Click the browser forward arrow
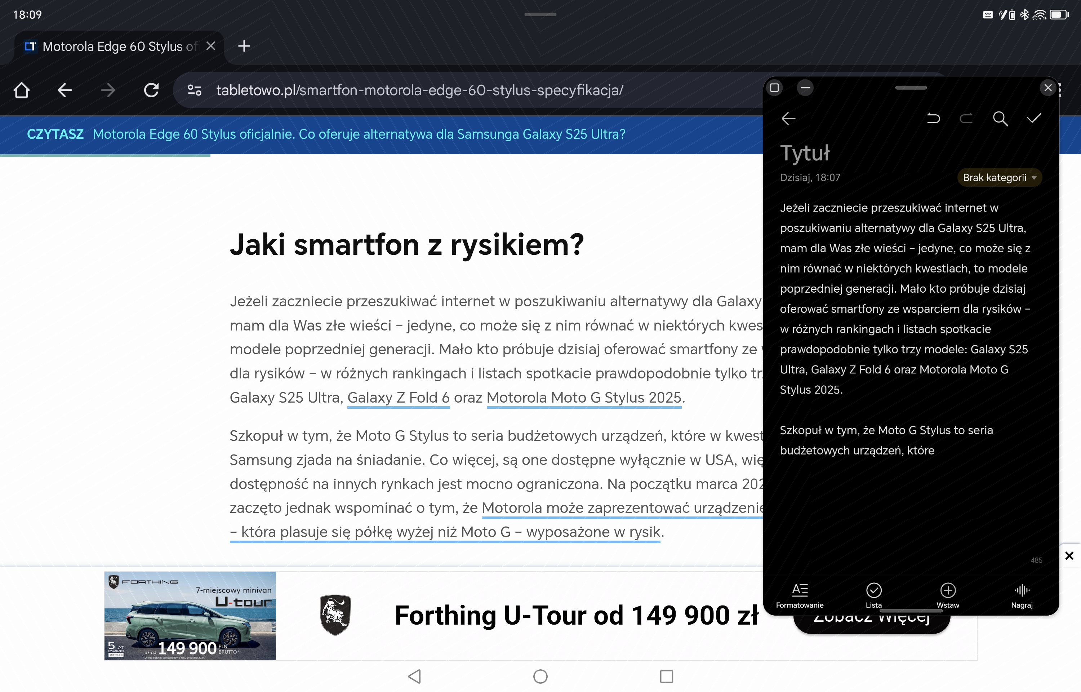This screenshot has width=1081, height=692. point(108,90)
